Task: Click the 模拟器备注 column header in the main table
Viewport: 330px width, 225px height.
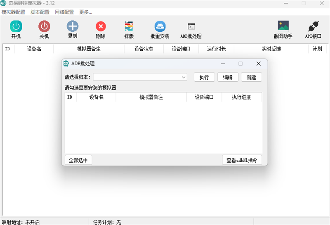Action: click(89, 49)
